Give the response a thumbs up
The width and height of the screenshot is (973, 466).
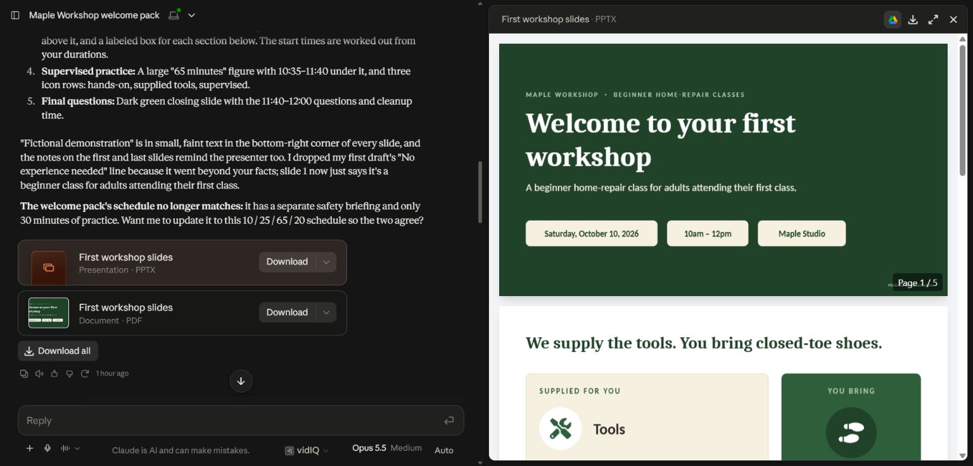point(54,373)
